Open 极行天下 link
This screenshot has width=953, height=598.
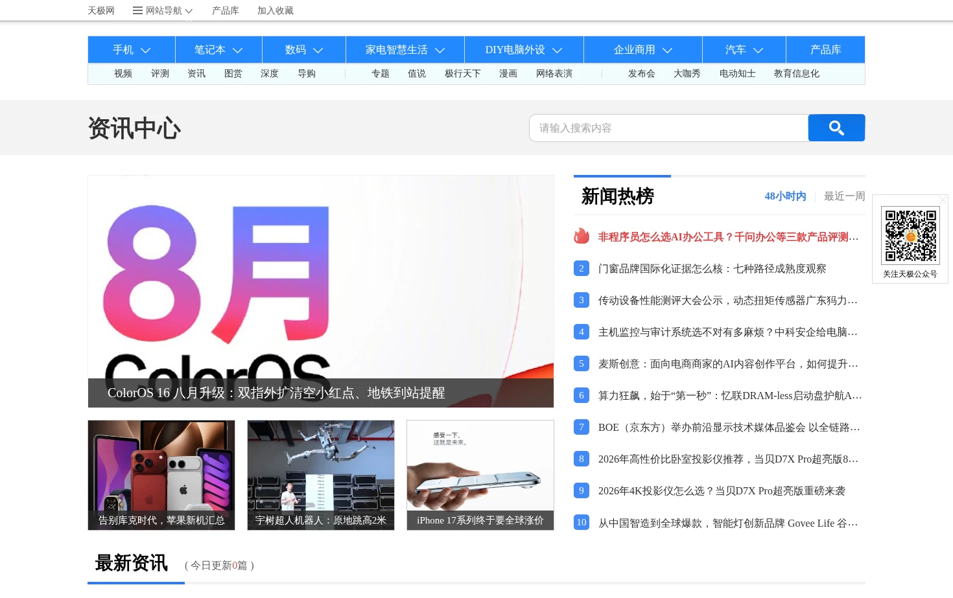pos(463,74)
